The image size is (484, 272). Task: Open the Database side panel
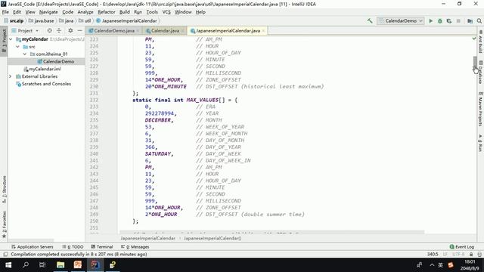coord(480,72)
